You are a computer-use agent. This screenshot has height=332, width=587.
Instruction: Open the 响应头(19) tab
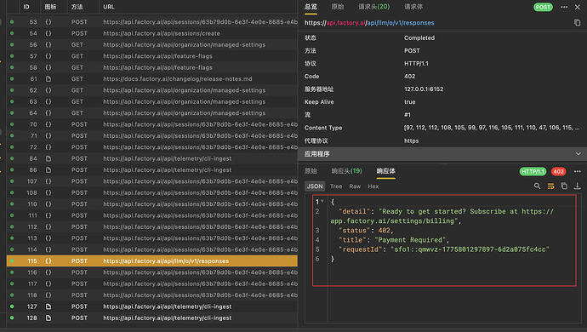click(x=346, y=171)
